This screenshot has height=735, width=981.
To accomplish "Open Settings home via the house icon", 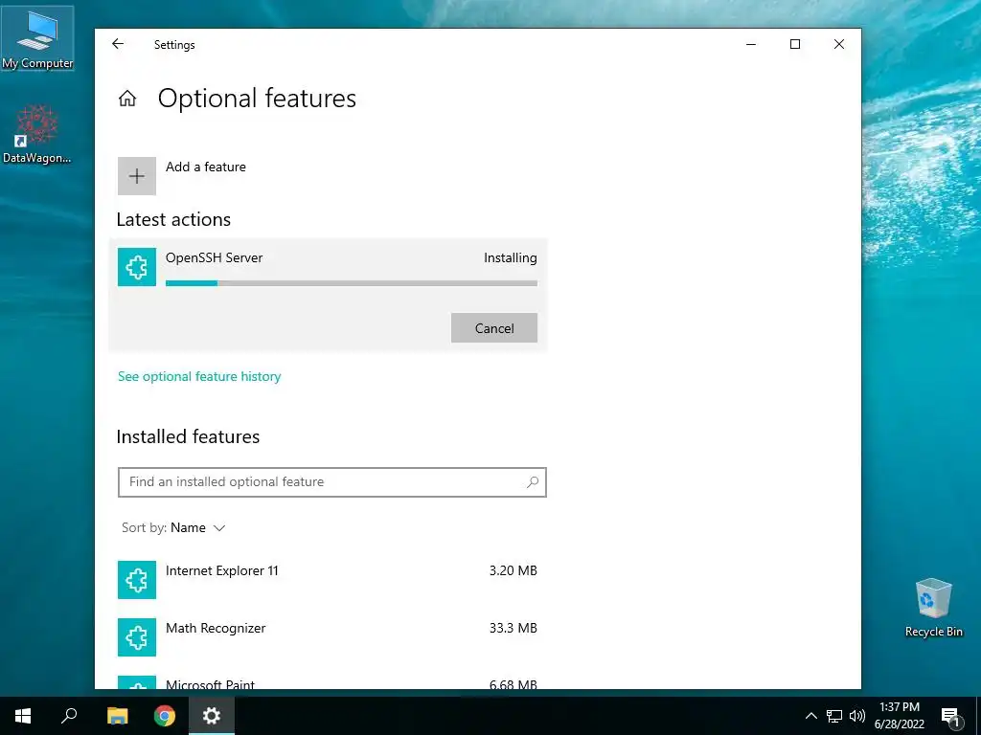I will [127, 99].
